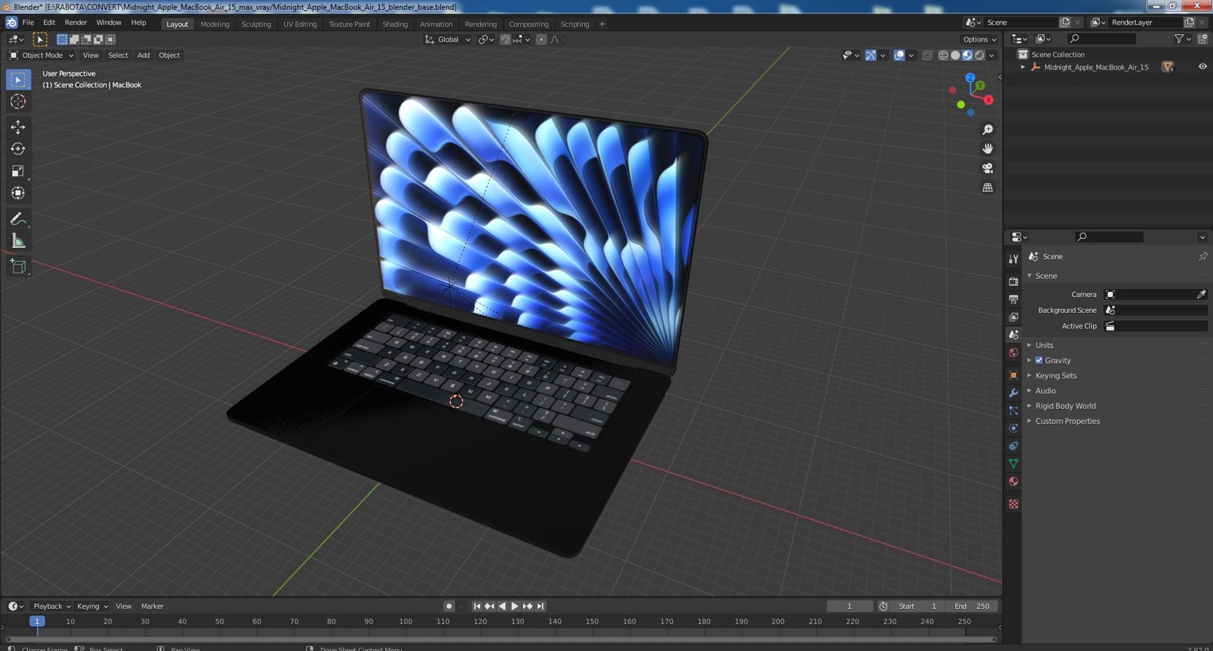Expand the Units panel

pos(1044,345)
